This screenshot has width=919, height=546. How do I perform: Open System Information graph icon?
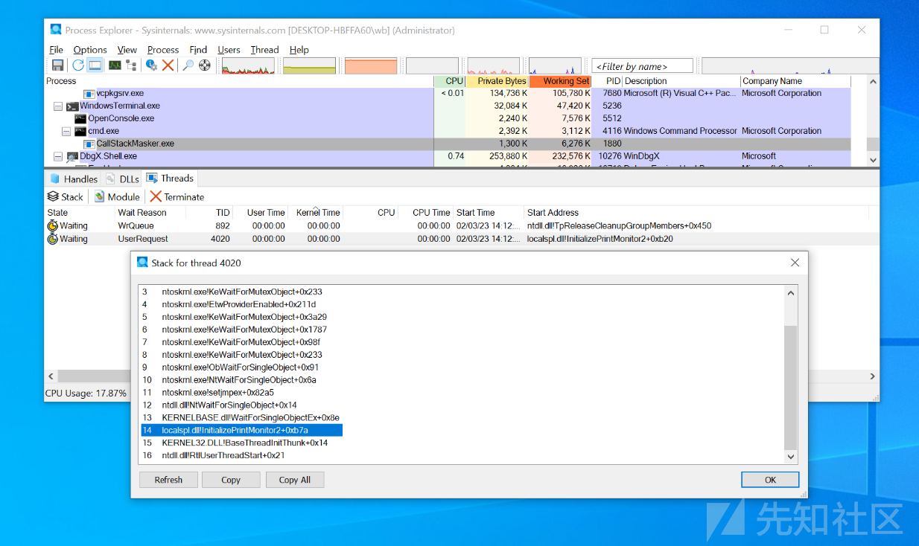(x=115, y=65)
